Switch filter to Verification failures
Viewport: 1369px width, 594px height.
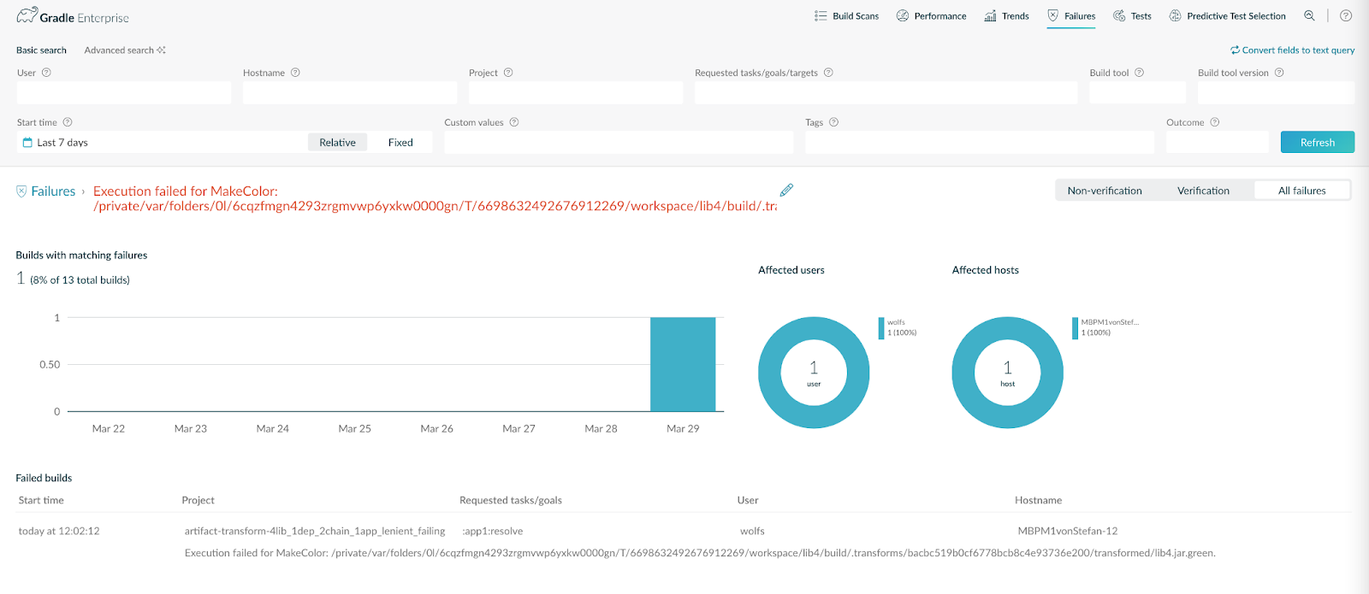point(1203,191)
